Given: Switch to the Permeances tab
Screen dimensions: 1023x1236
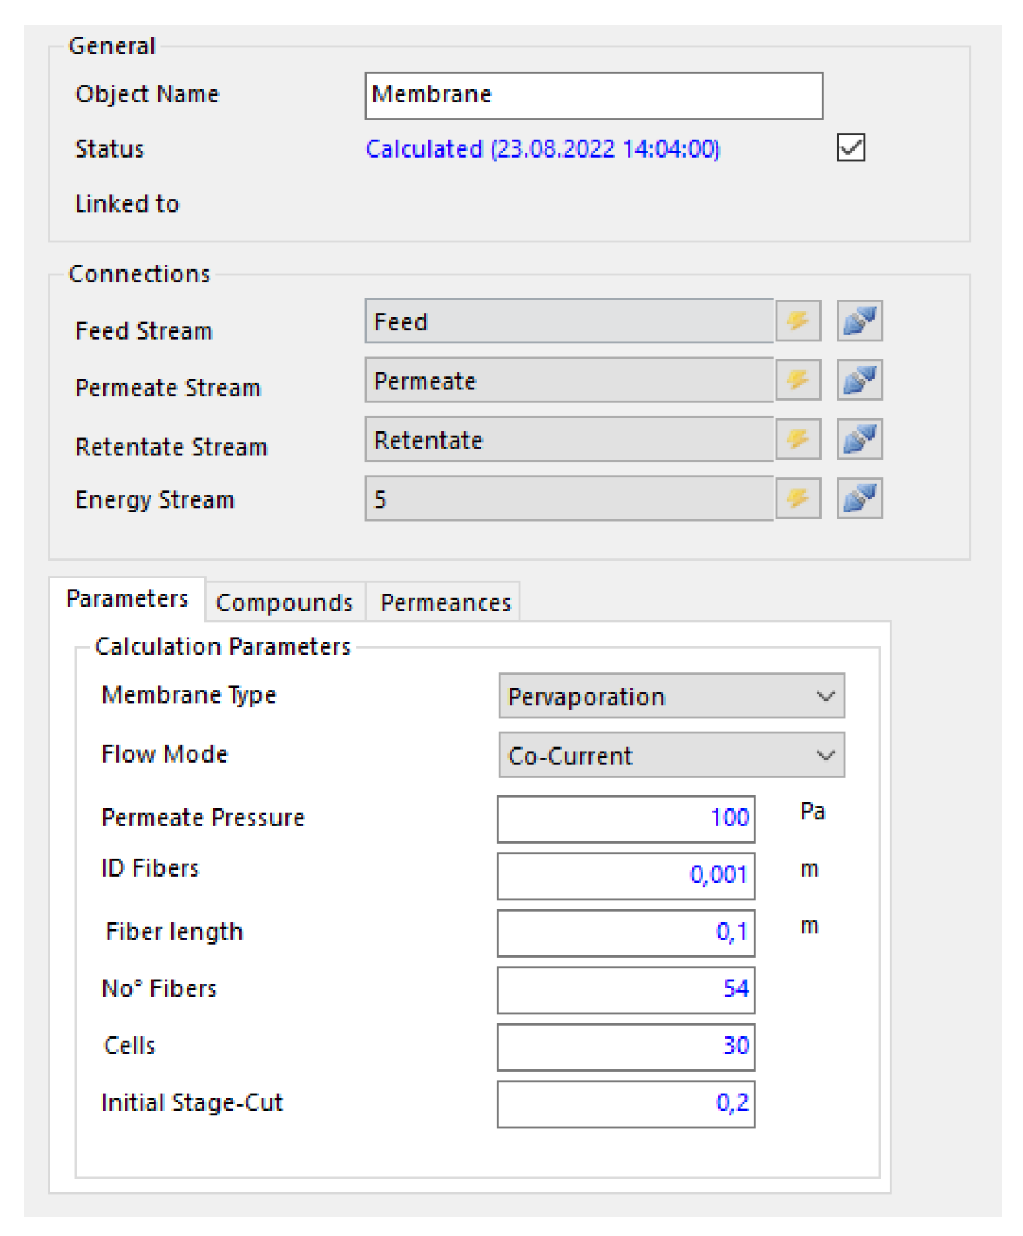Looking at the screenshot, I should click(445, 603).
